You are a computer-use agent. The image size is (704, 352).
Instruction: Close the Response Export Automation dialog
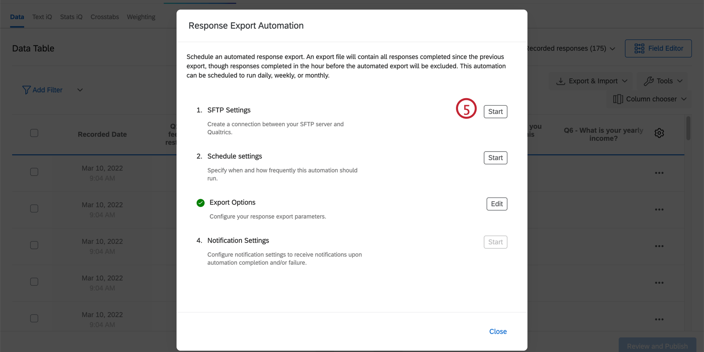[x=498, y=331]
